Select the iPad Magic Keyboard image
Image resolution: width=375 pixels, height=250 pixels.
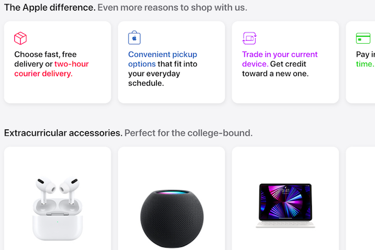point(286,206)
